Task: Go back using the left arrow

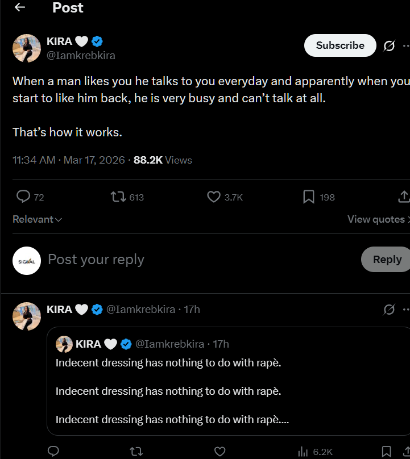Action: 20,7
